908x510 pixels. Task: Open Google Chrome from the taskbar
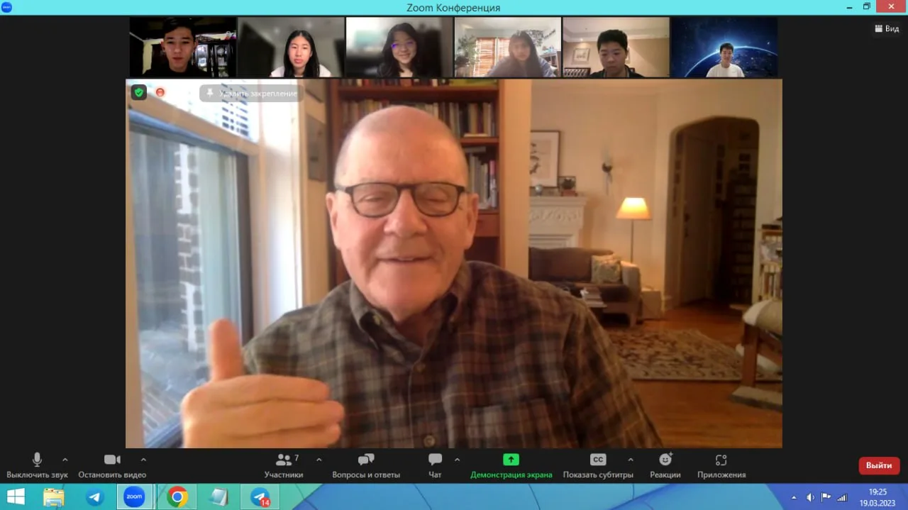[177, 497]
